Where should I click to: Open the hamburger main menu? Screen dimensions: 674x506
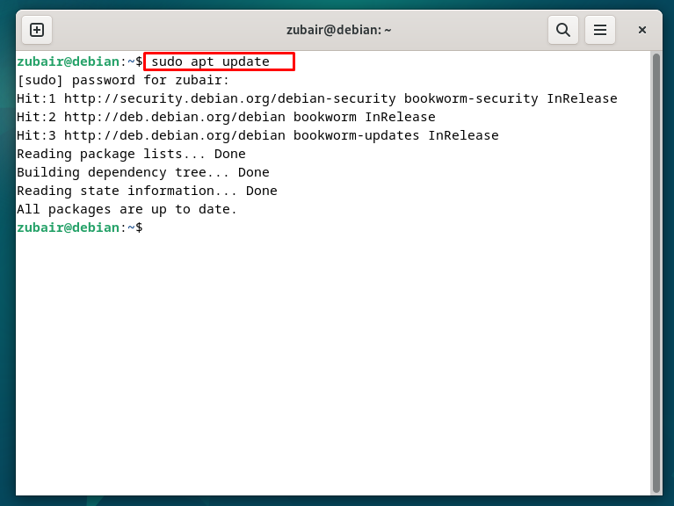pyautogui.click(x=600, y=30)
